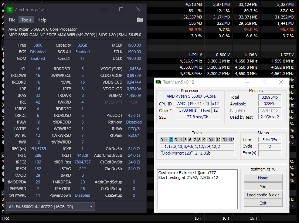Click the Mail button in TestMem5
Viewport: 299px width, 223px height.
click(x=263, y=186)
